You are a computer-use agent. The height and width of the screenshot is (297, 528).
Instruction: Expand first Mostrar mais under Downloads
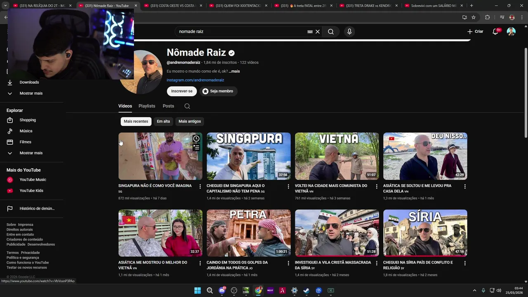(31, 93)
